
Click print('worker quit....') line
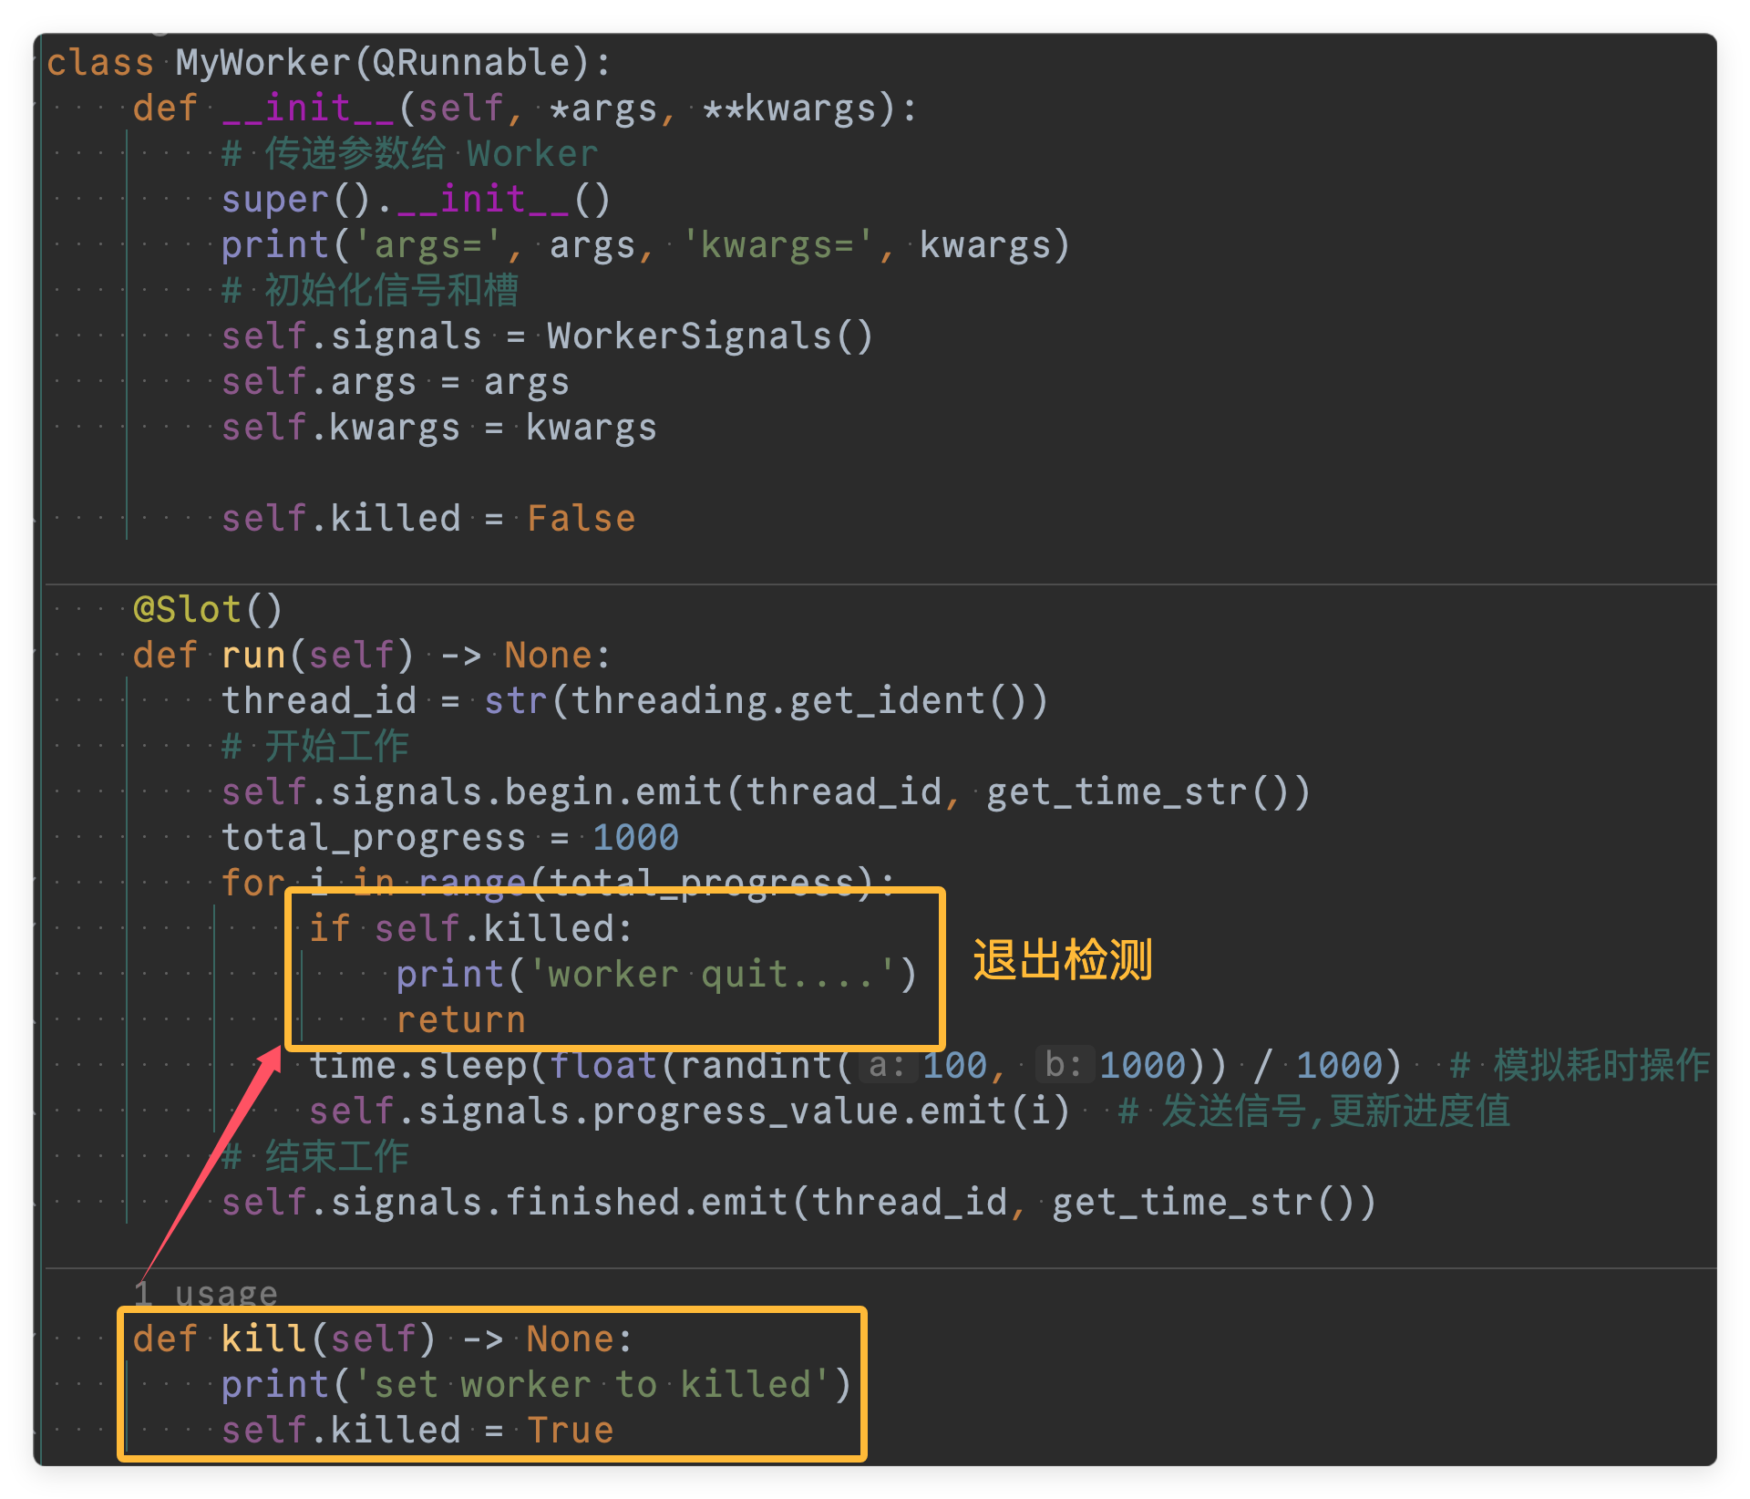pos(656,975)
